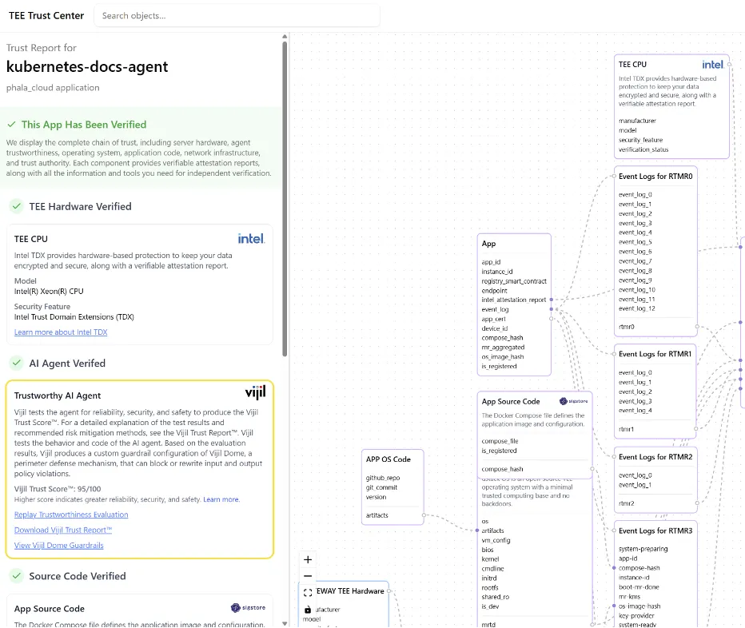Image resolution: width=745 pixels, height=628 pixels.
Task: Click the vijil logo in AI Agent card
Action: click(255, 393)
